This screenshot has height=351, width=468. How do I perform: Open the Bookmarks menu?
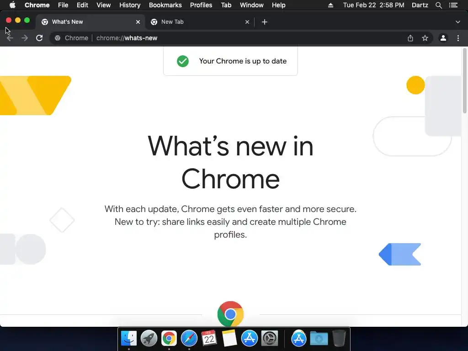point(165,5)
